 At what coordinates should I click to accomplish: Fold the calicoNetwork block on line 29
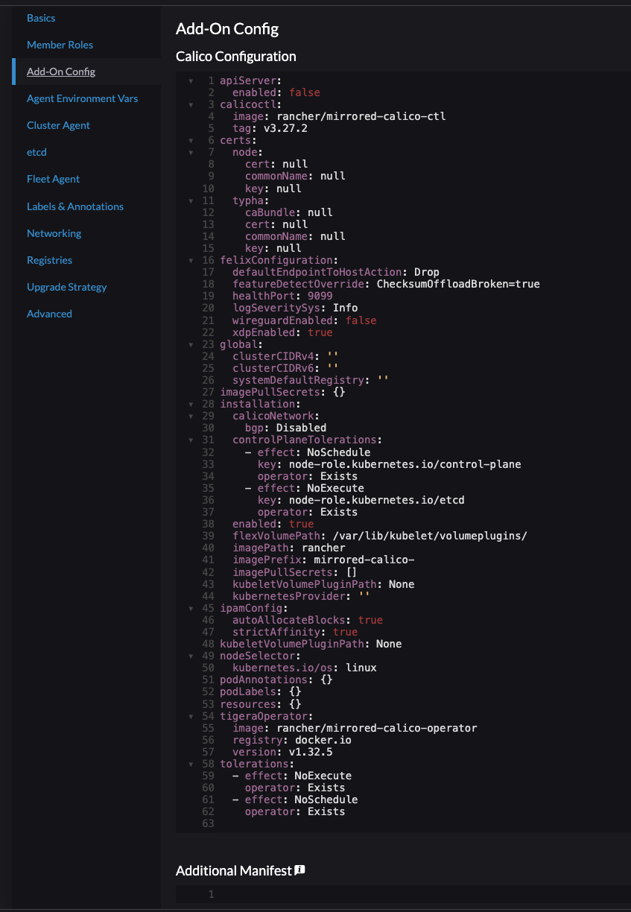[191, 416]
